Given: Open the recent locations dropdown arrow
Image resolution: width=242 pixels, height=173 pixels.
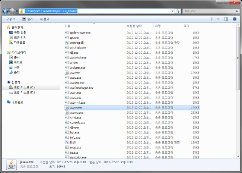Looking at the screenshot, I should [17, 11].
